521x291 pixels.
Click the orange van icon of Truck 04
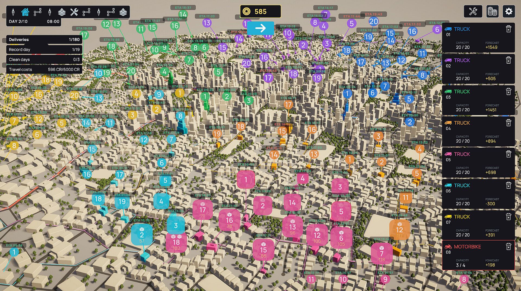tap(448, 123)
